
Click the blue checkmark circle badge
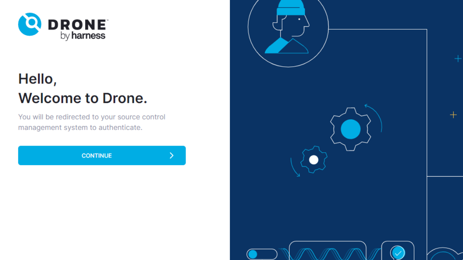(x=398, y=253)
